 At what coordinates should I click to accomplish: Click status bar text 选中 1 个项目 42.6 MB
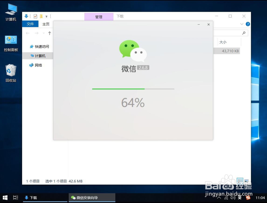click(x=64, y=181)
